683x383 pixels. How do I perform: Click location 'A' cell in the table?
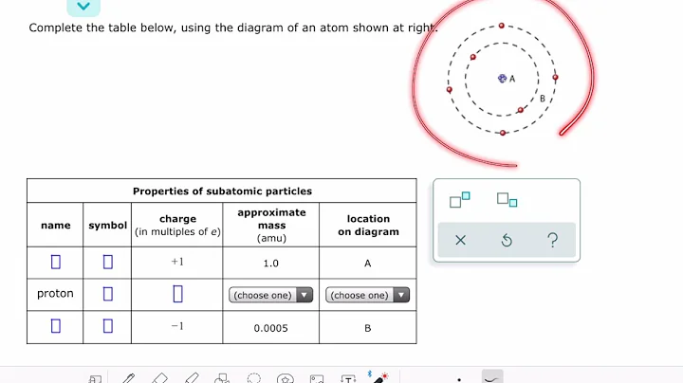(368, 264)
